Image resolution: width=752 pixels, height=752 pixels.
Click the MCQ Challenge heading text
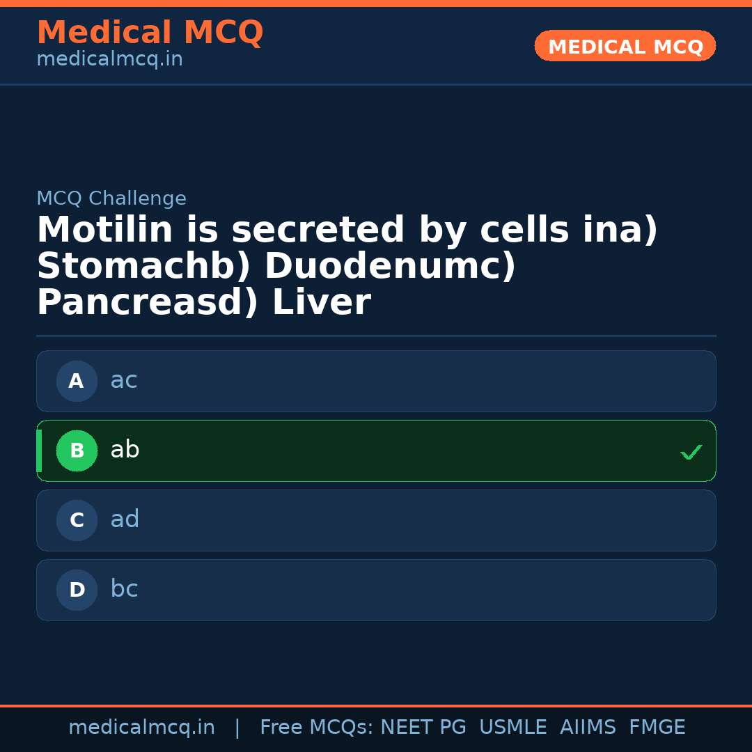click(x=111, y=198)
